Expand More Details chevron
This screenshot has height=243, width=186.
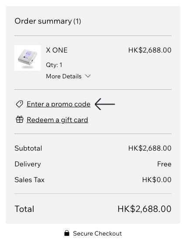(x=88, y=76)
